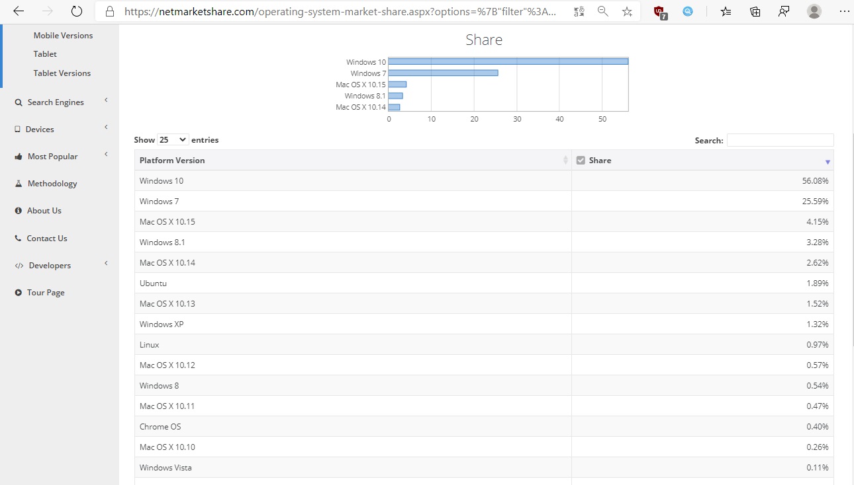Sort by Platform Version column arrows
Viewport: 854px width, 485px height.
point(565,161)
